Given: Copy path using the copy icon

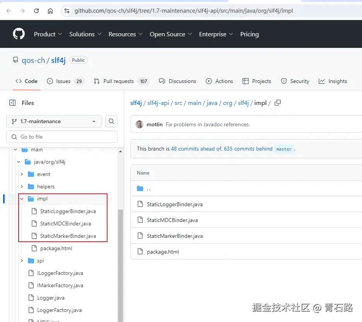Looking at the screenshot, I should point(278,103).
